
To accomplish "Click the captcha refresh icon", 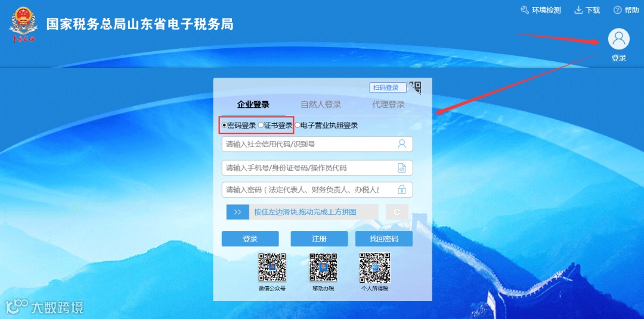I will point(397,212).
